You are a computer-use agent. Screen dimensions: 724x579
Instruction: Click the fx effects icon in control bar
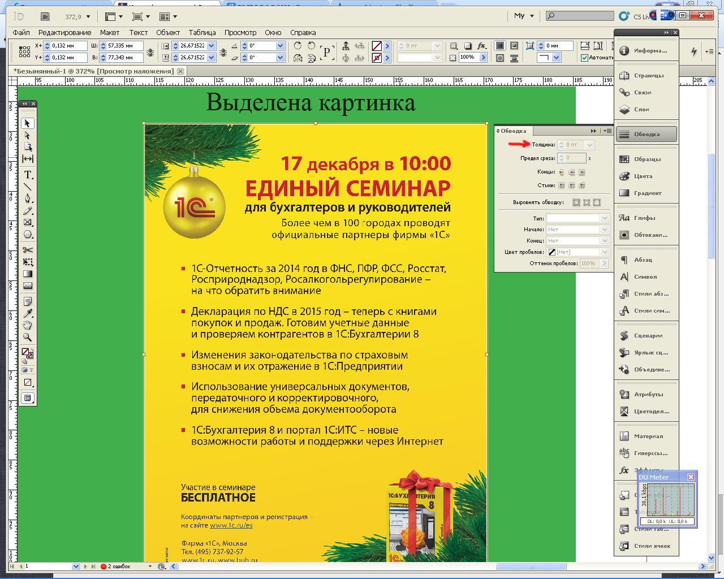coord(481,46)
